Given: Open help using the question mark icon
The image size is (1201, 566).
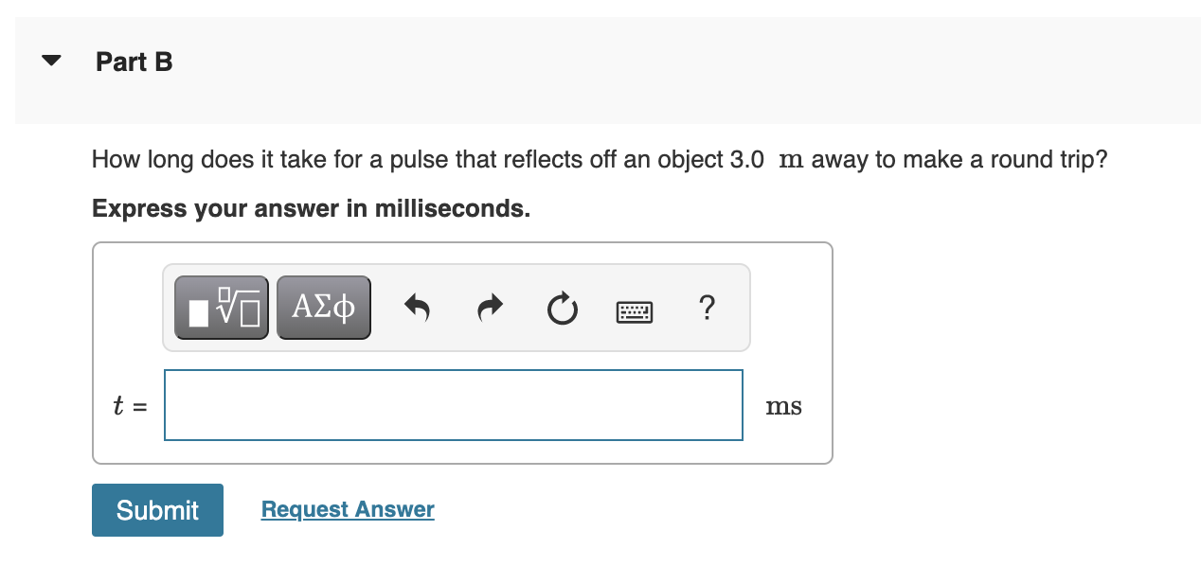Looking at the screenshot, I should (707, 308).
